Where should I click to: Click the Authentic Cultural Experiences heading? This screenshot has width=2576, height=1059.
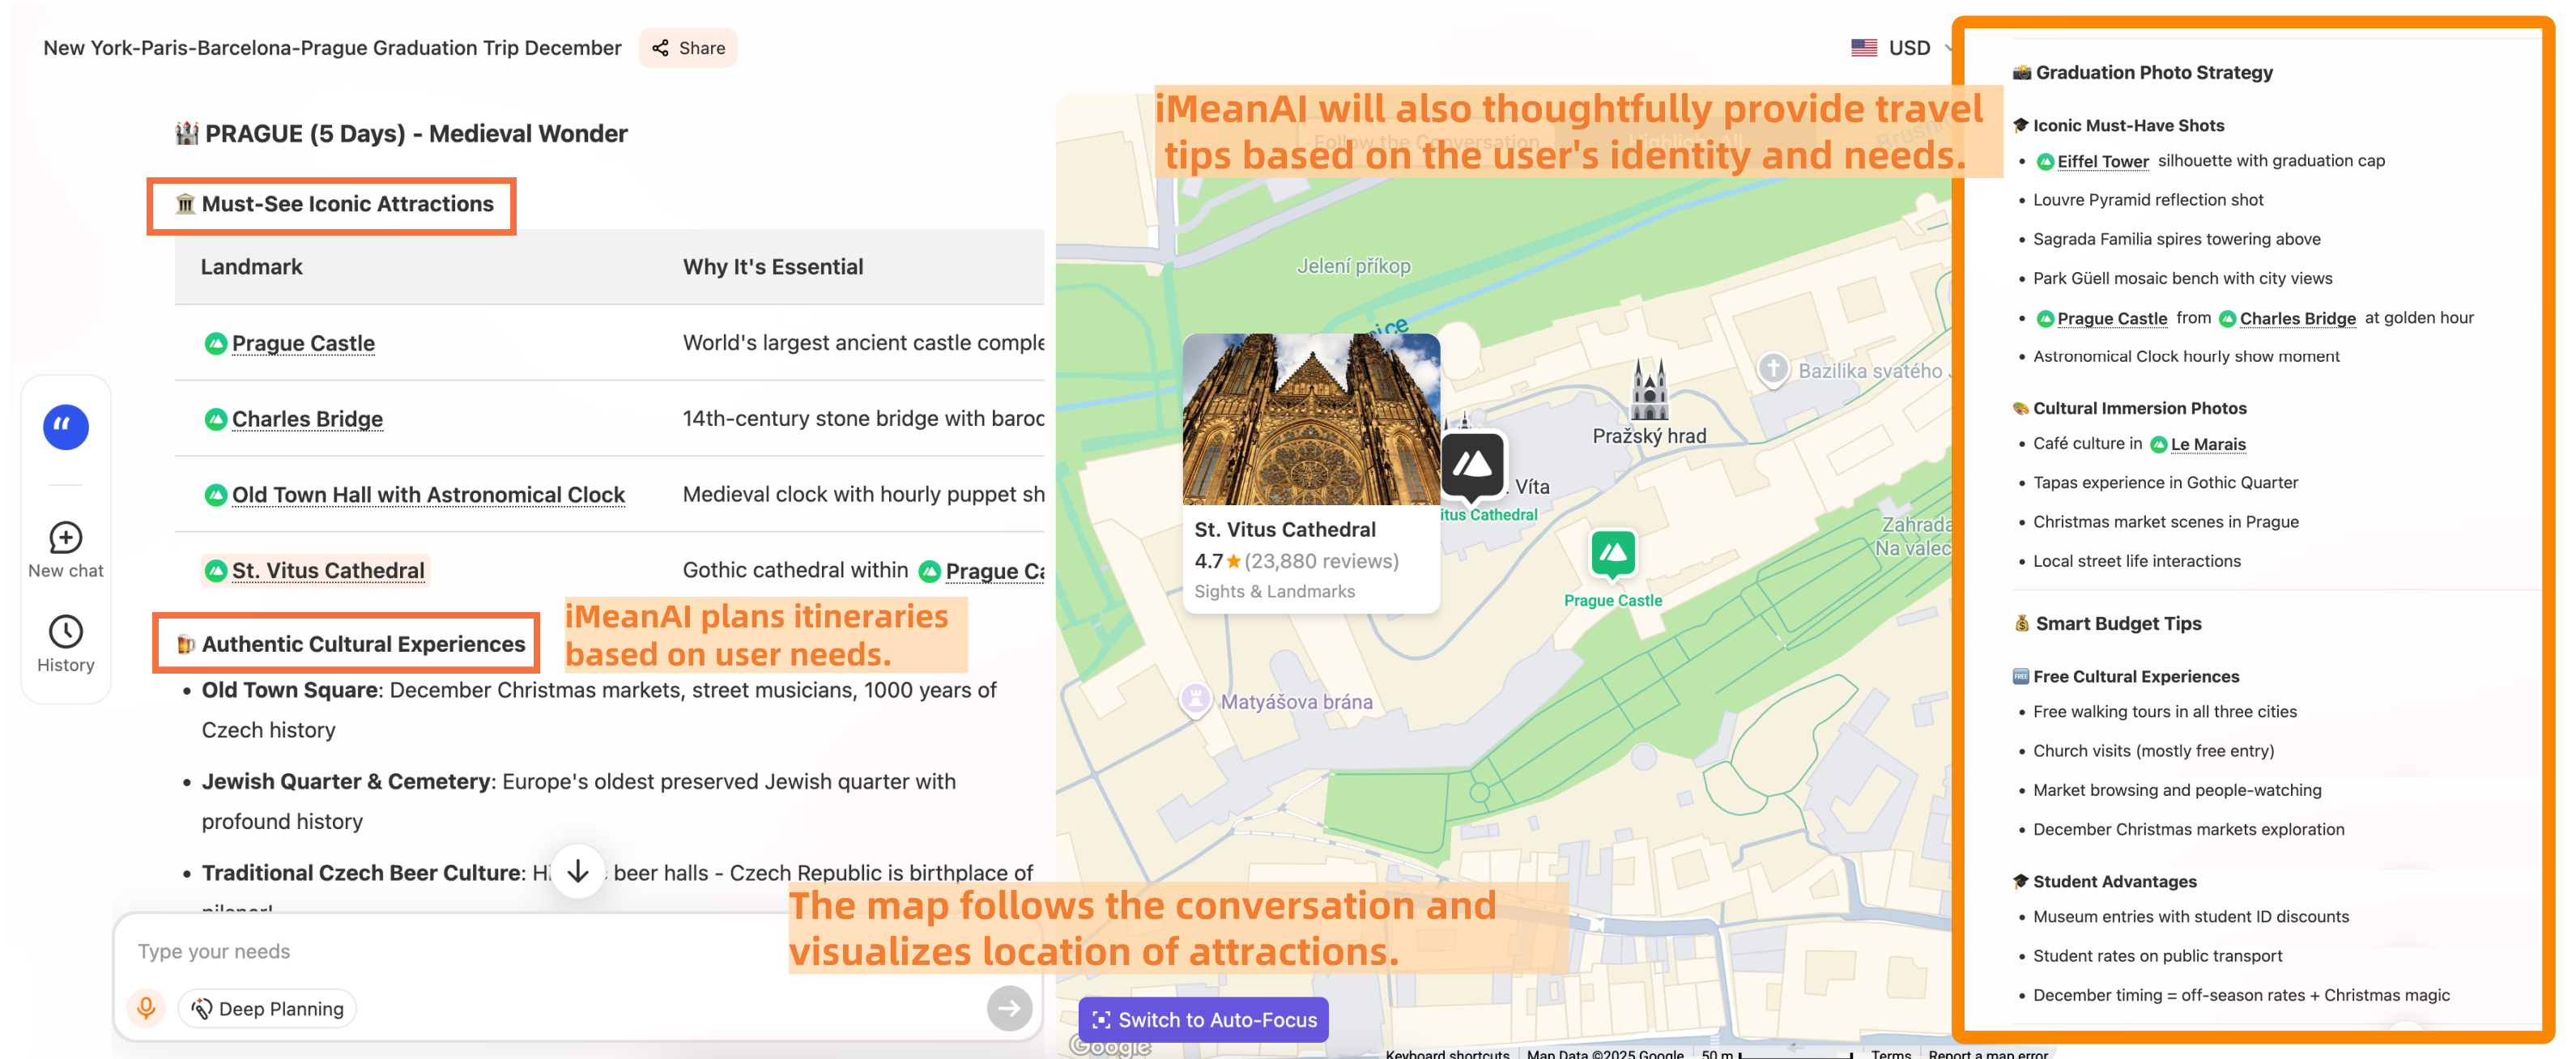363,644
